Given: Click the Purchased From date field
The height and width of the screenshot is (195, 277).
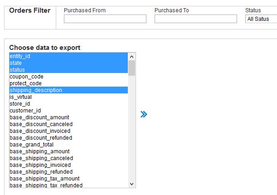Looking at the screenshot, I should (x=105, y=19).
